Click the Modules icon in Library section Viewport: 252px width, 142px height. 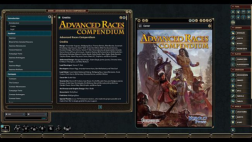coord(233,33)
